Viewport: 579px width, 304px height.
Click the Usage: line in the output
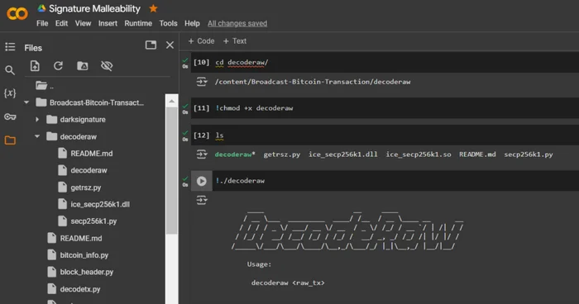click(x=259, y=264)
